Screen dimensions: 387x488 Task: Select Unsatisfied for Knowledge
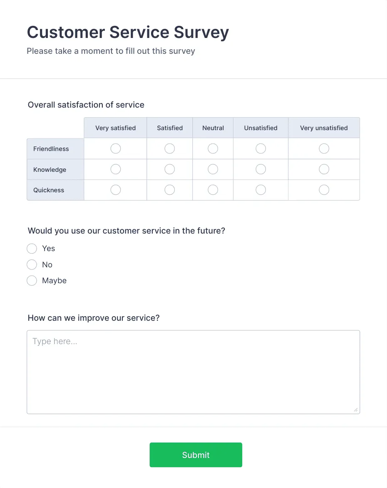260,169
